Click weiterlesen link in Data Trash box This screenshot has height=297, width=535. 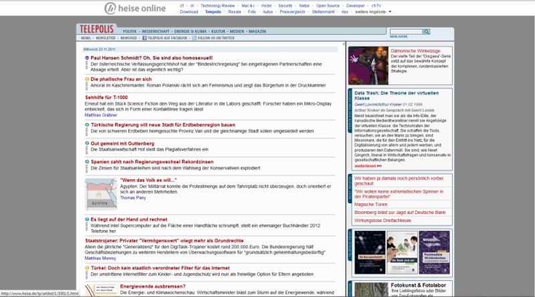368,166
